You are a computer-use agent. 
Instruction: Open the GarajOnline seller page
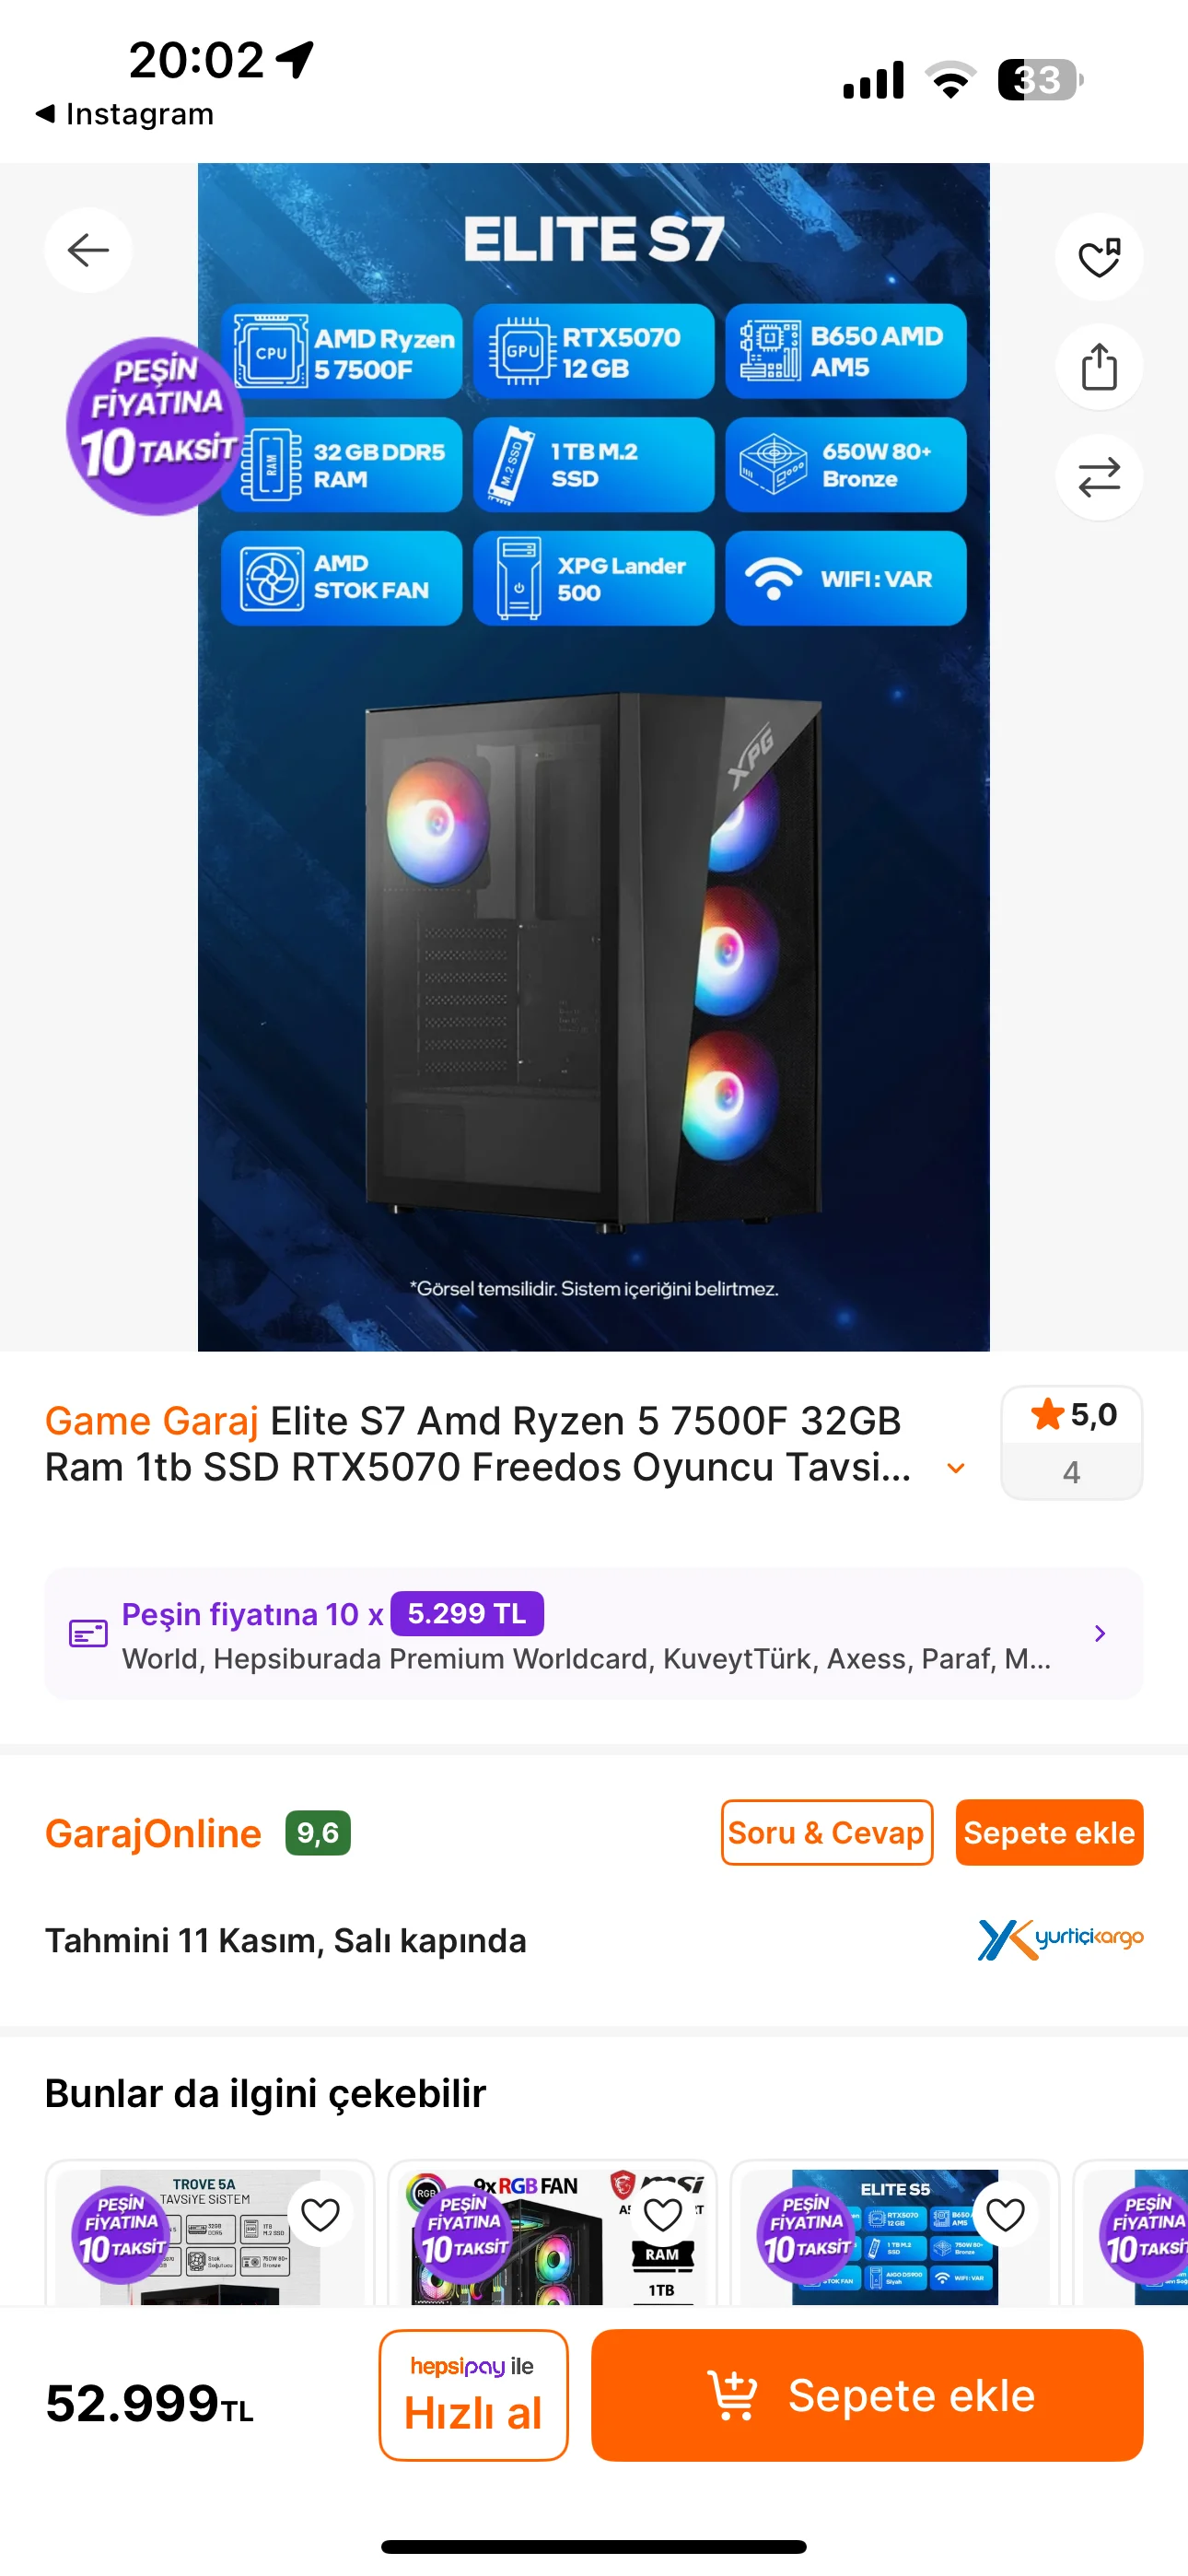(153, 1833)
